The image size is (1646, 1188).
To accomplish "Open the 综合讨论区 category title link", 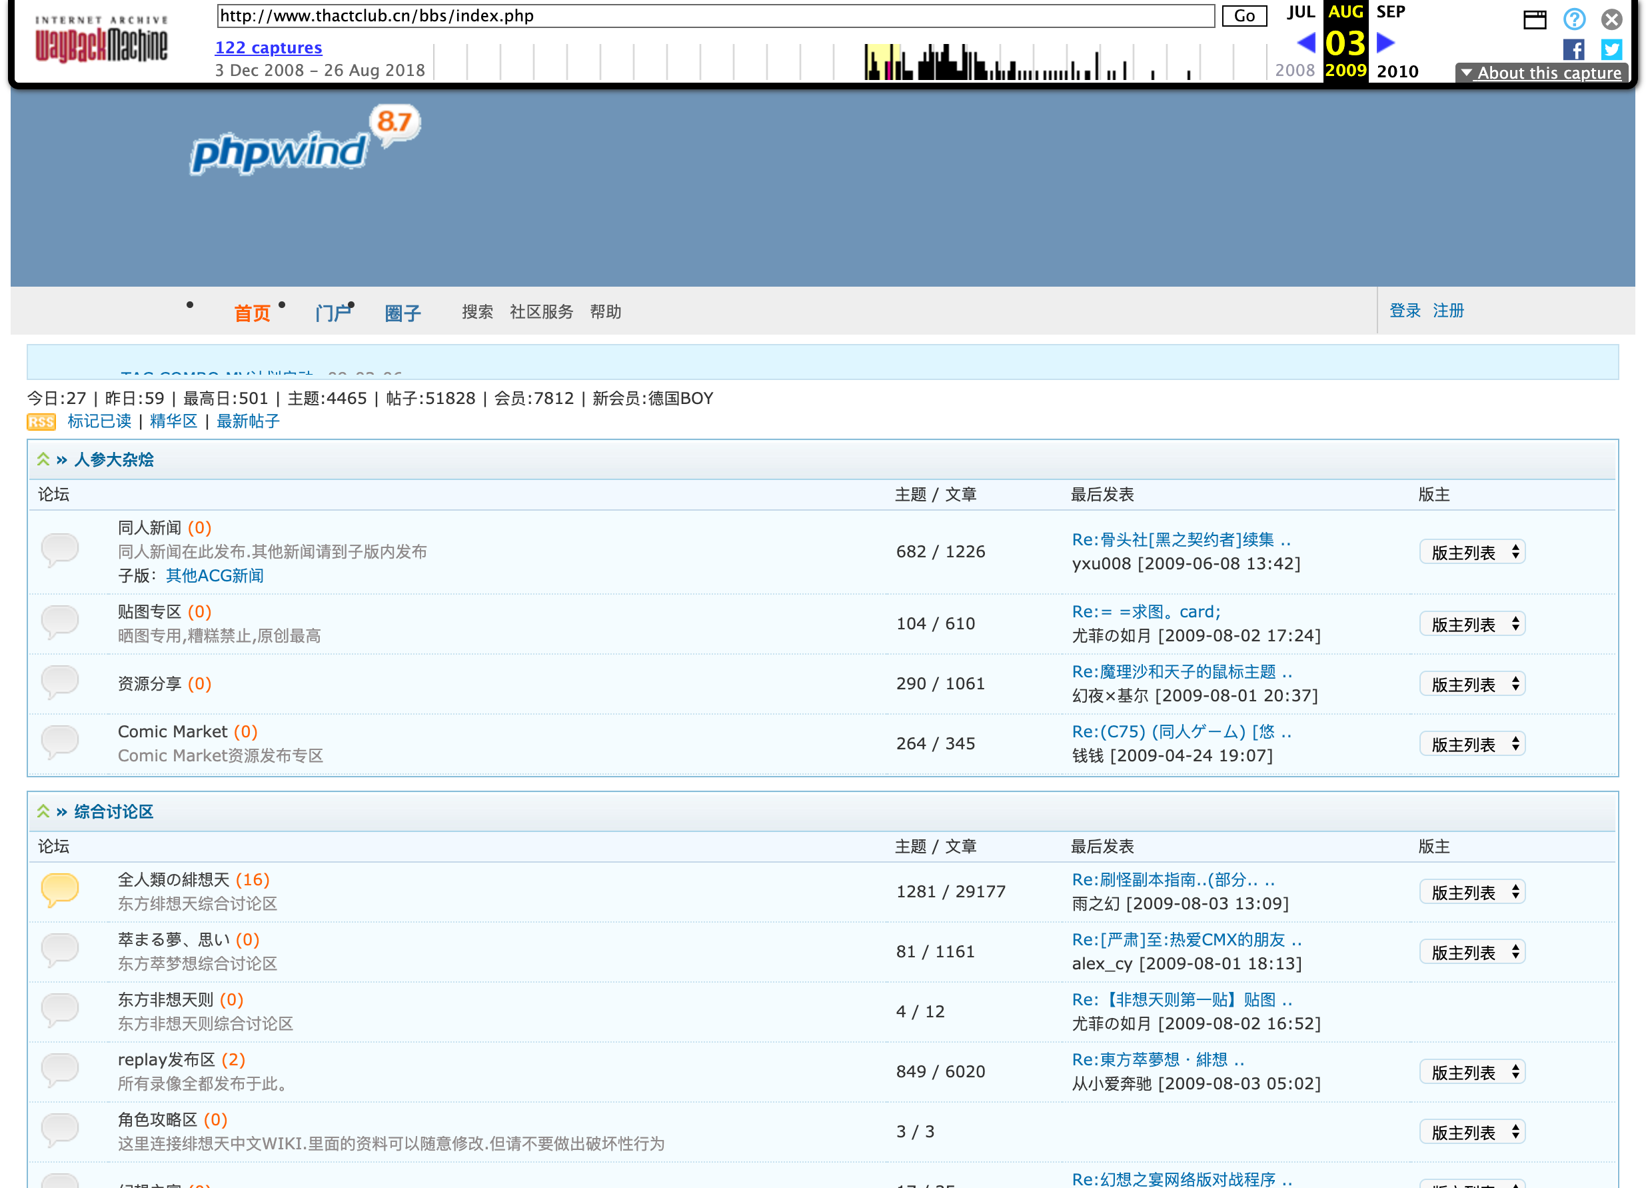I will 114,812.
